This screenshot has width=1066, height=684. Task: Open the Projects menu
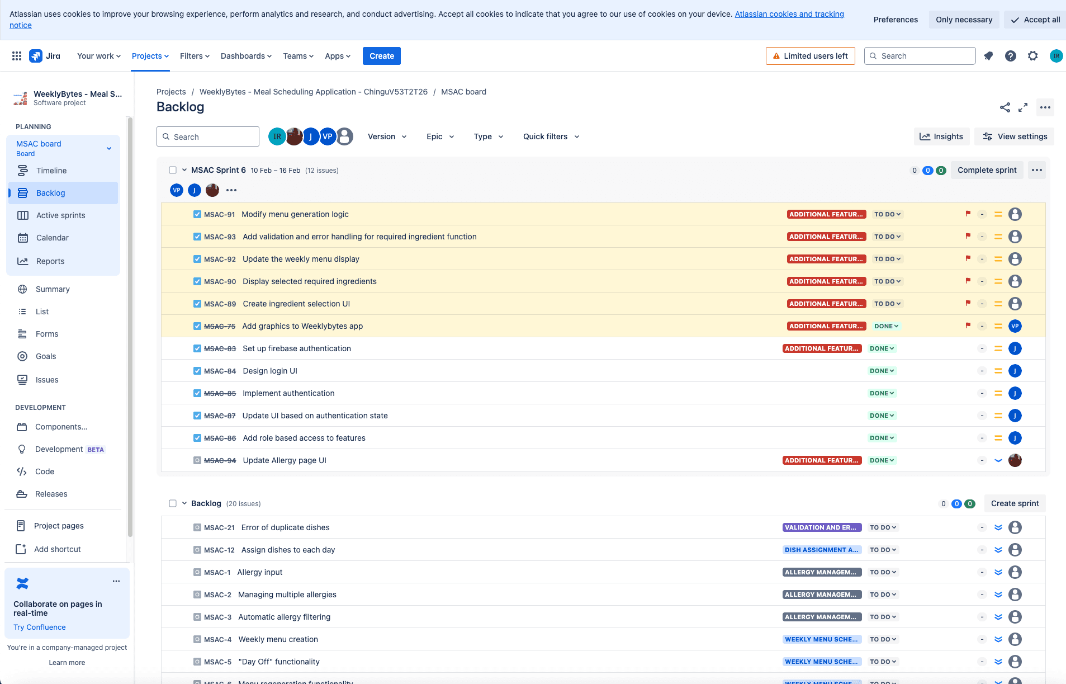(150, 56)
